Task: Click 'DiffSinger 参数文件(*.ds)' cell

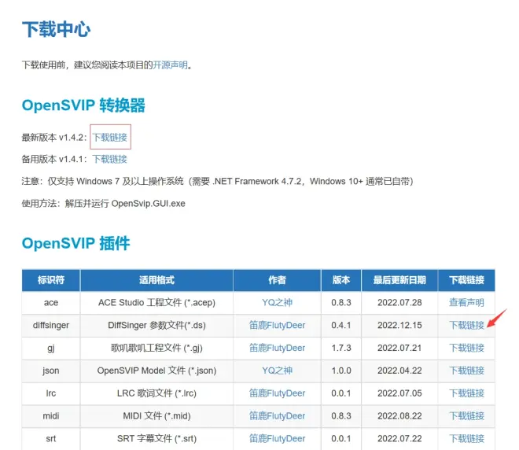Action: coord(156,325)
